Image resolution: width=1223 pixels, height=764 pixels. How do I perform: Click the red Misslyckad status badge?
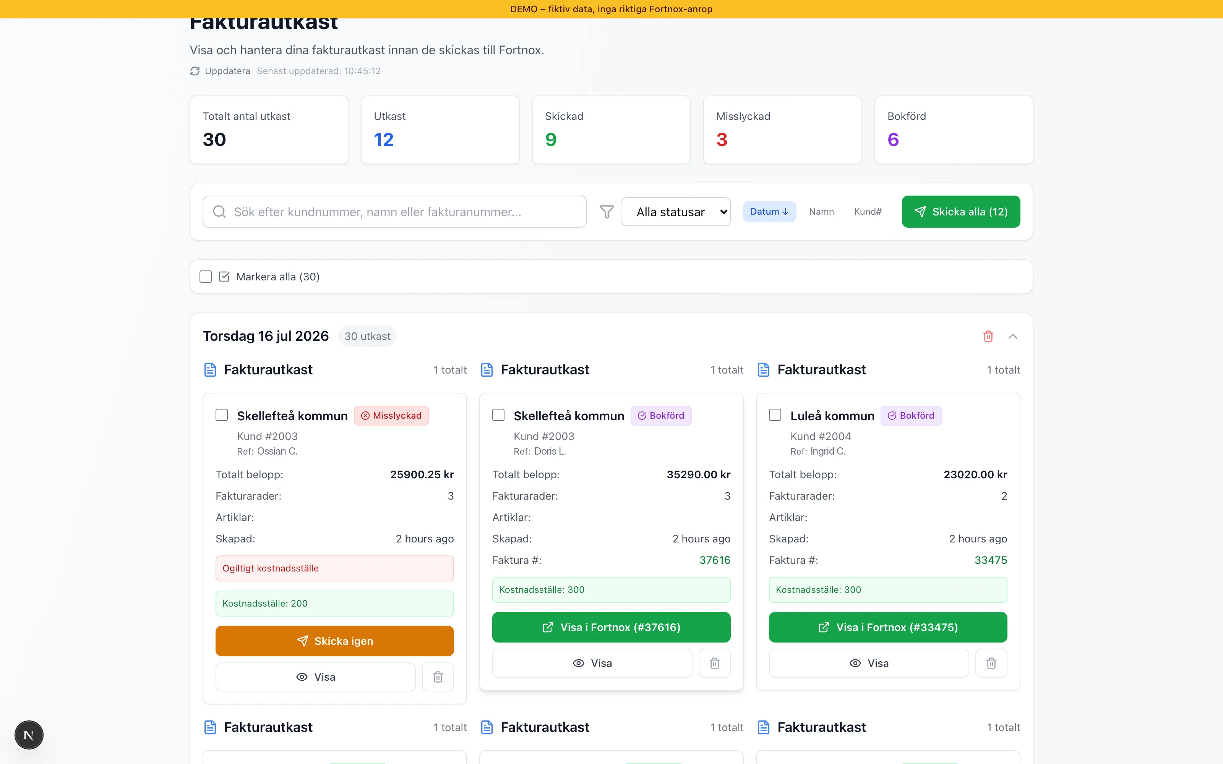point(391,415)
